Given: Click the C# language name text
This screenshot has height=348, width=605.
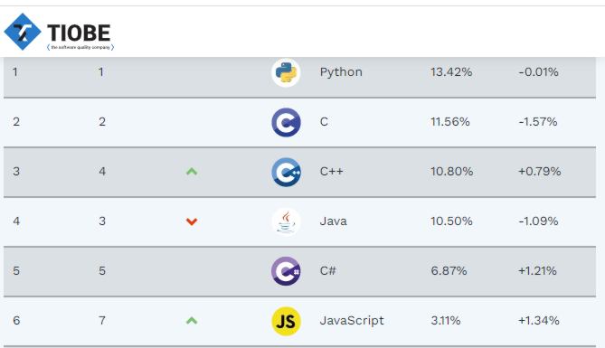Looking at the screenshot, I should pyautogui.click(x=328, y=270).
